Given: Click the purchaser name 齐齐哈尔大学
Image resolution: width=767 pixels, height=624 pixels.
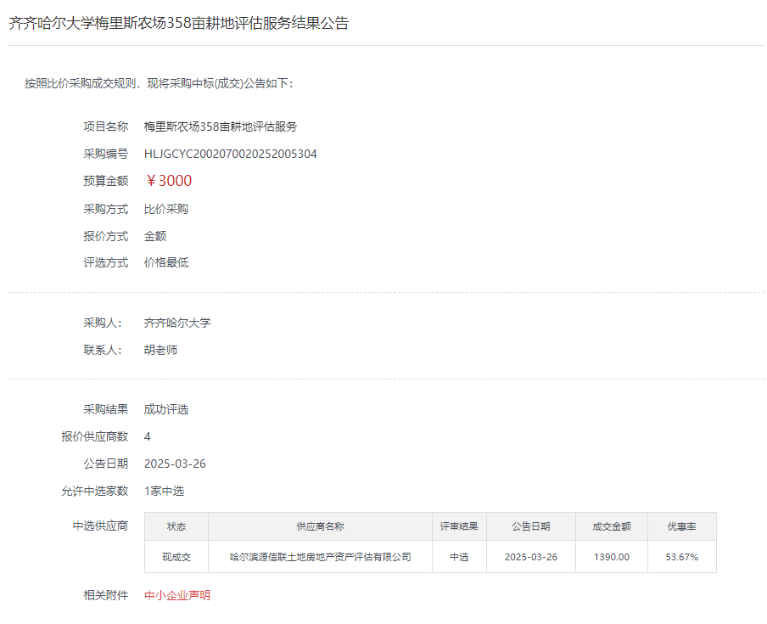Looking at the screenshot, I should (x=177, y=323).
